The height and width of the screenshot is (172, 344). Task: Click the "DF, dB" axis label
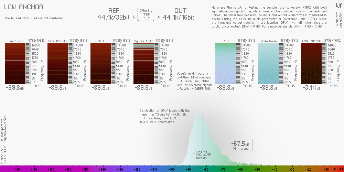click(x=337, y=169)
